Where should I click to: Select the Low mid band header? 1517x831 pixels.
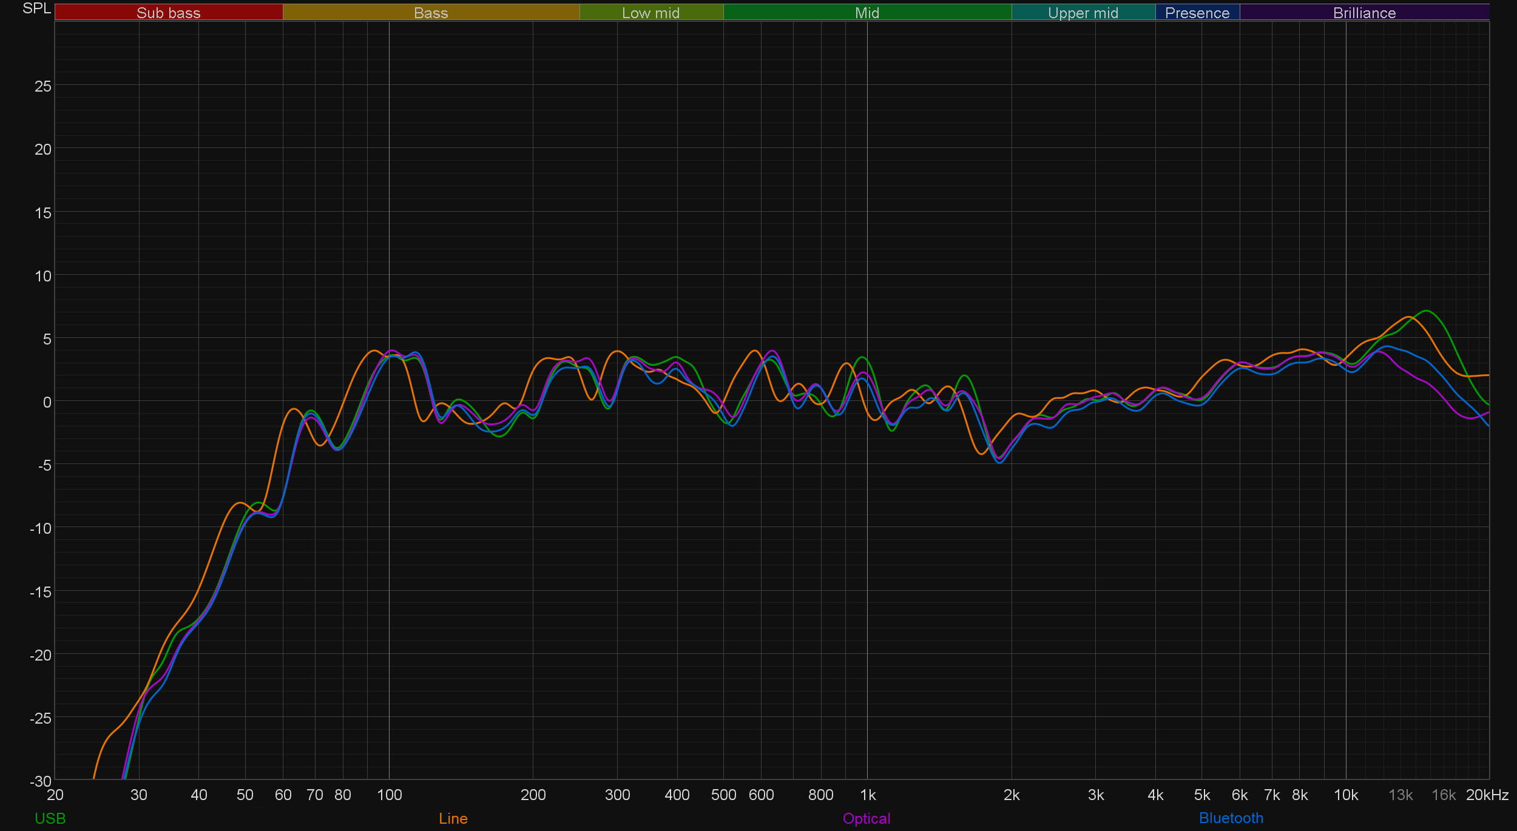coord(650,13)
